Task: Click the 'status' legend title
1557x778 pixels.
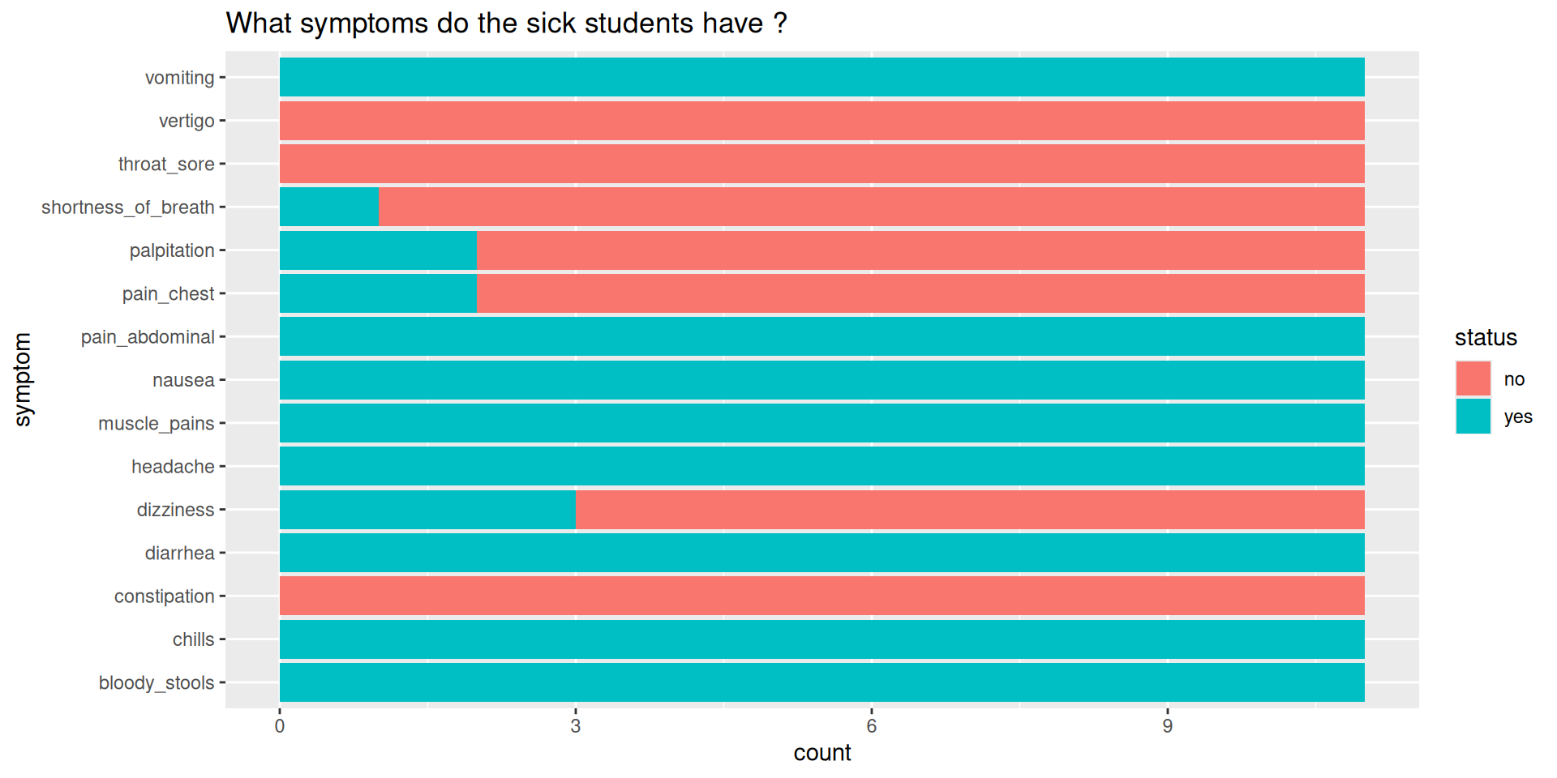Action: click(x=1486, y=338)
